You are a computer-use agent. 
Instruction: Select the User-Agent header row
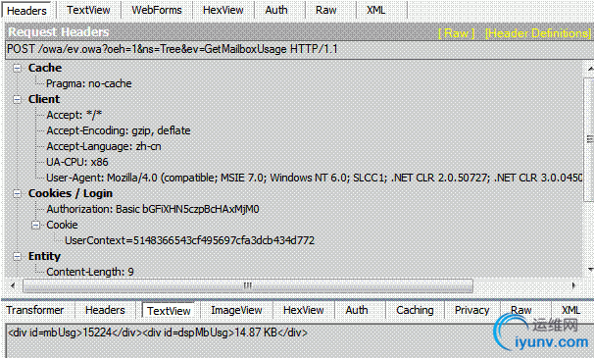tap(314, 178)
